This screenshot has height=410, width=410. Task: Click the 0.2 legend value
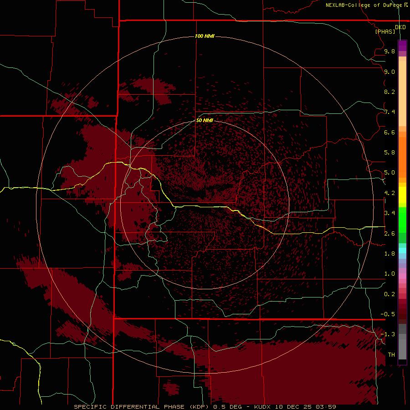[x=389, y=294]
